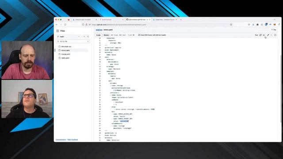Image resolution: width=283 pixels, height=159 pixels.
Task: Go back in browser history
Action: (57, 25)
